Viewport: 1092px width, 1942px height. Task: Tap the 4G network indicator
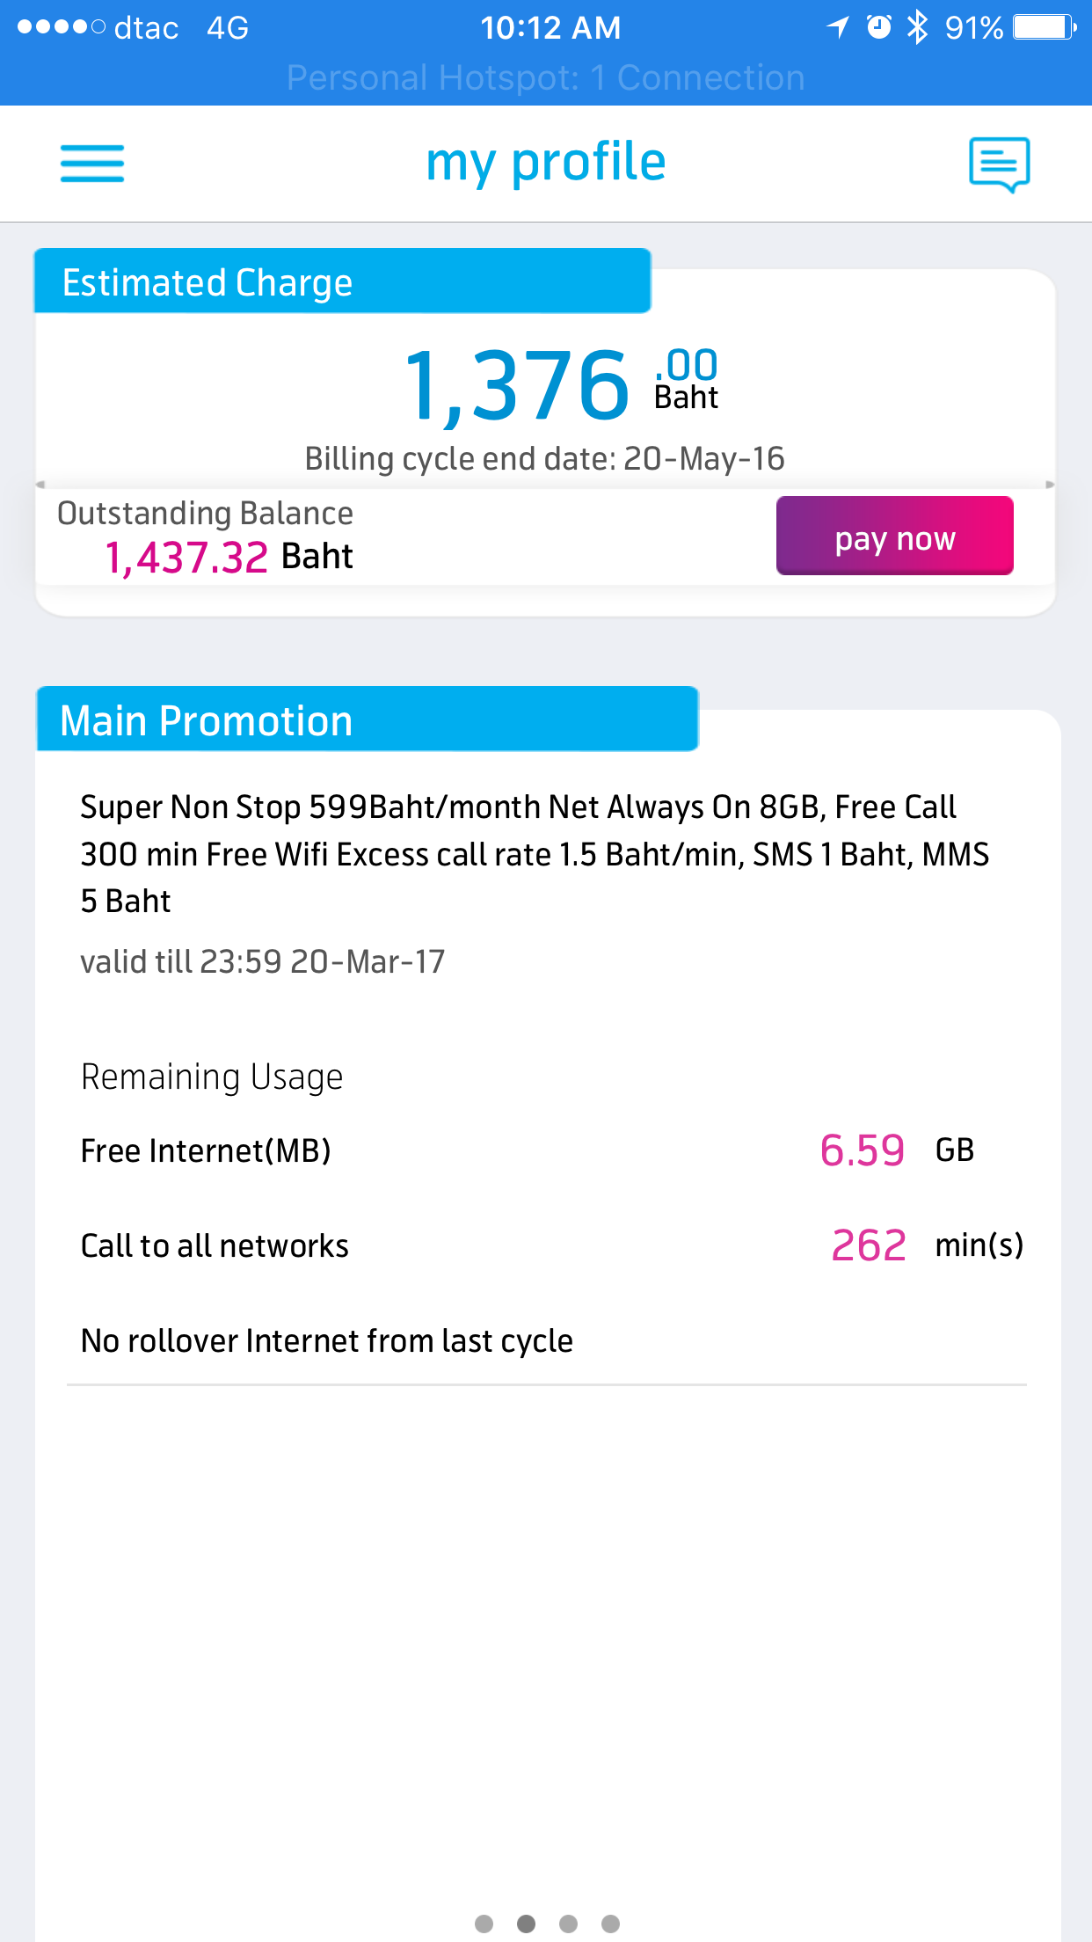point(228,28)
